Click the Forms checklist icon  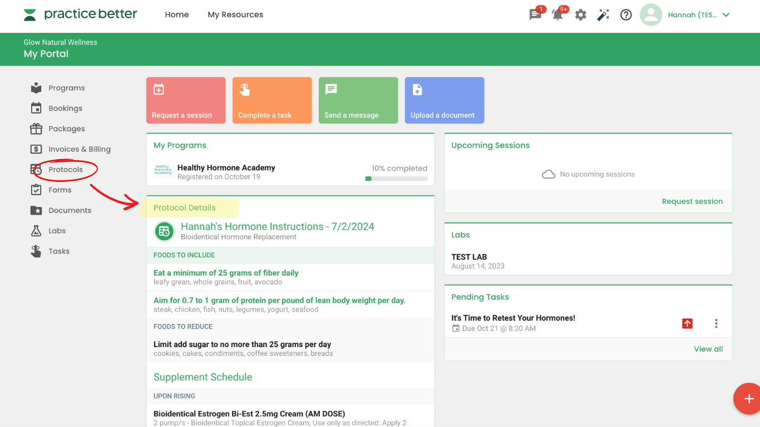tap(36, 190)
